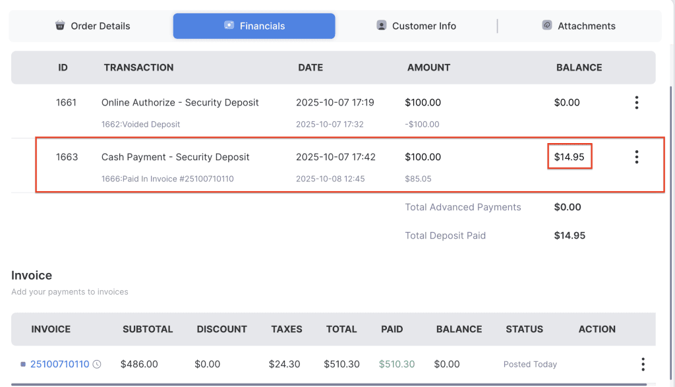This screenshot has height=387, width=675.
Task: Click the $14.95 balance of transaction 1663
Action: pos(569,157)
